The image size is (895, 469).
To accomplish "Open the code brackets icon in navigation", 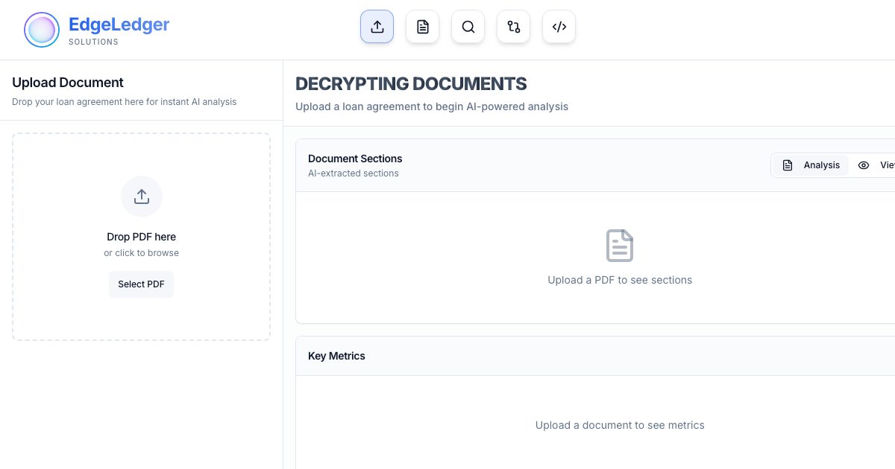I will point(559,27).
